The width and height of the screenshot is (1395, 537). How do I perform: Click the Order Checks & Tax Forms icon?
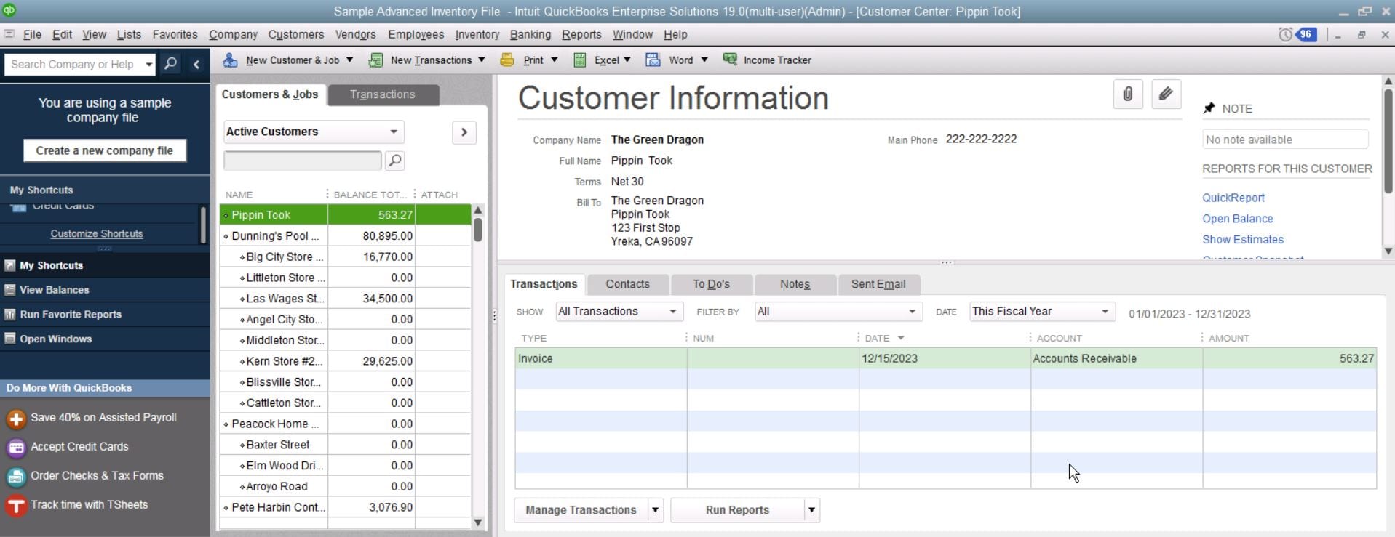(16, 477)
